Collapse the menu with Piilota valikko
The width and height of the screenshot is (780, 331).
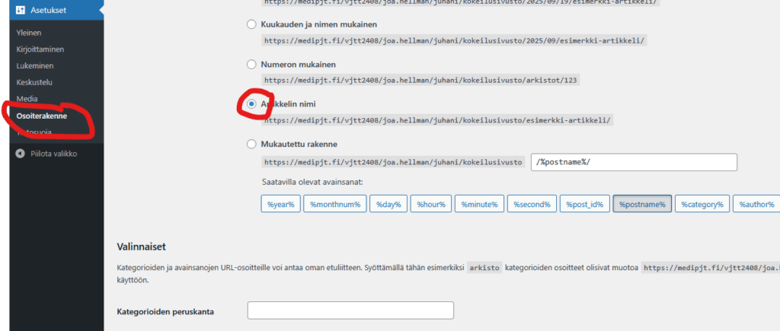click(54, 154)
